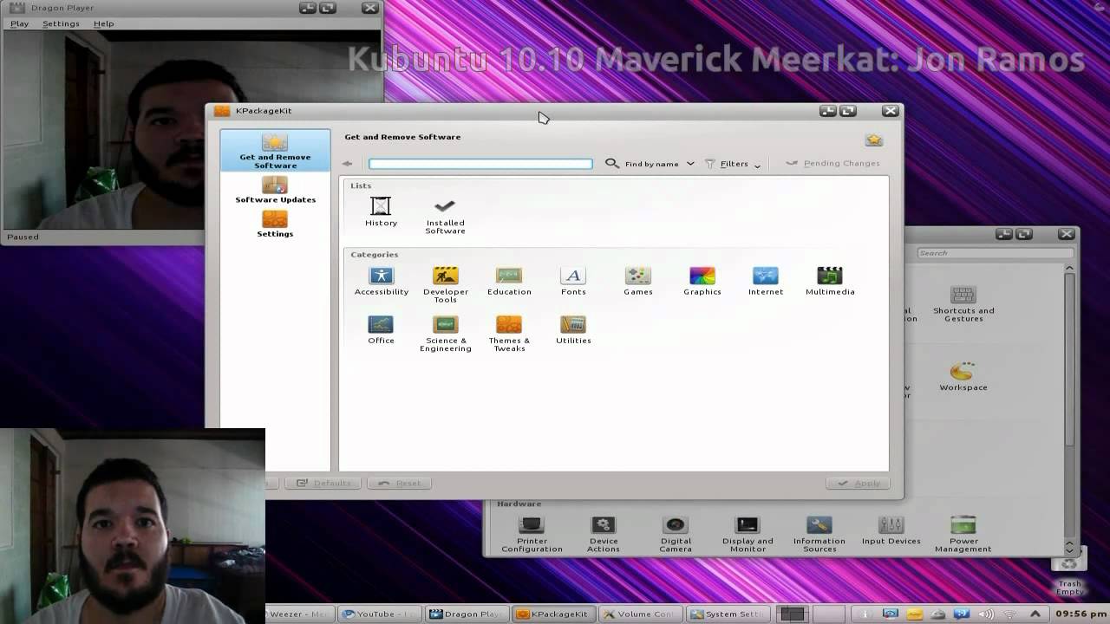Switch to the YouTube taskbar window
1110x624 pixels.
[x=380, y=614]
